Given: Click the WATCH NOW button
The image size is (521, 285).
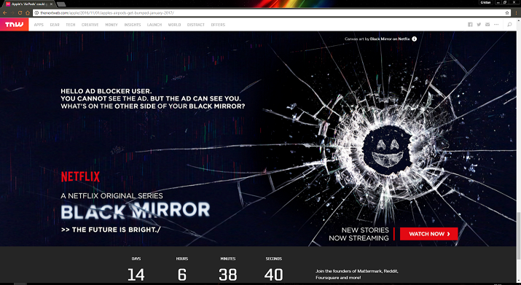Looking at the screenshot, I should pos(428,234).
